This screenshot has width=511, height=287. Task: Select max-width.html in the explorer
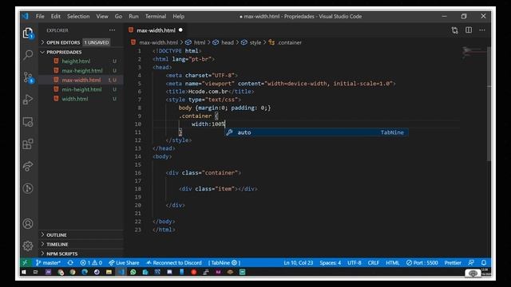[81, 80]
